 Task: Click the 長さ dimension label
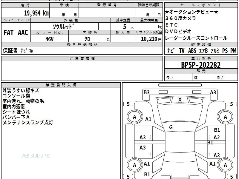(170, 78)
